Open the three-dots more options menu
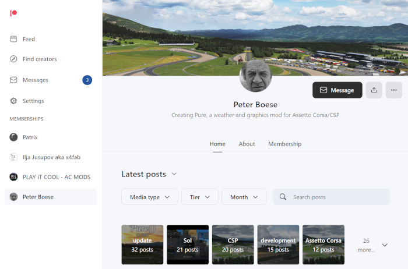Image resolution: width=408 pixels, height=269 pixels. tap(394, 90)
